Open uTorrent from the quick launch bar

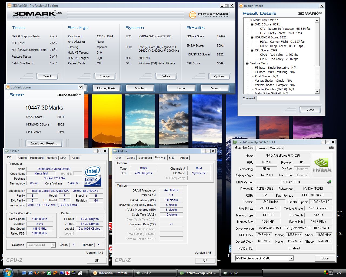[49, 273]
